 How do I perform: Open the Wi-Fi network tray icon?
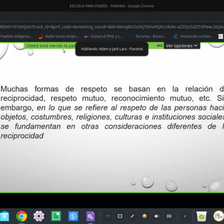[x=108, y=216]
